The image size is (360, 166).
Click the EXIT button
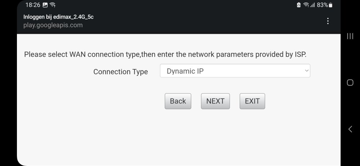click(252, 101)
